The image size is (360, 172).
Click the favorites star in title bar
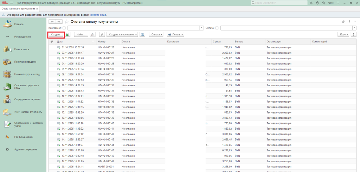[324, 3]
